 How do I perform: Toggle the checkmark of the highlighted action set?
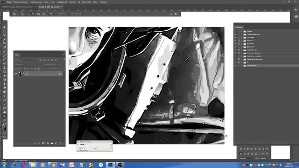coord(235,65)
